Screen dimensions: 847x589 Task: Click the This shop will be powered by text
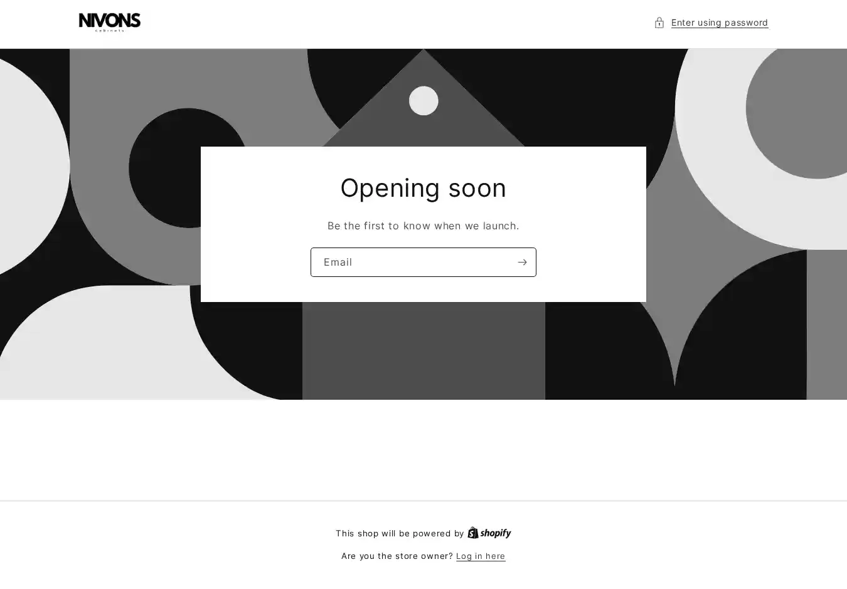click(400, 533)
